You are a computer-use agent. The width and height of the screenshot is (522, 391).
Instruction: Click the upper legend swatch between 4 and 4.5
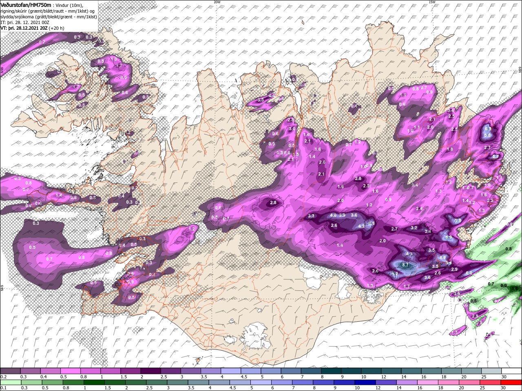pos(231,371)
